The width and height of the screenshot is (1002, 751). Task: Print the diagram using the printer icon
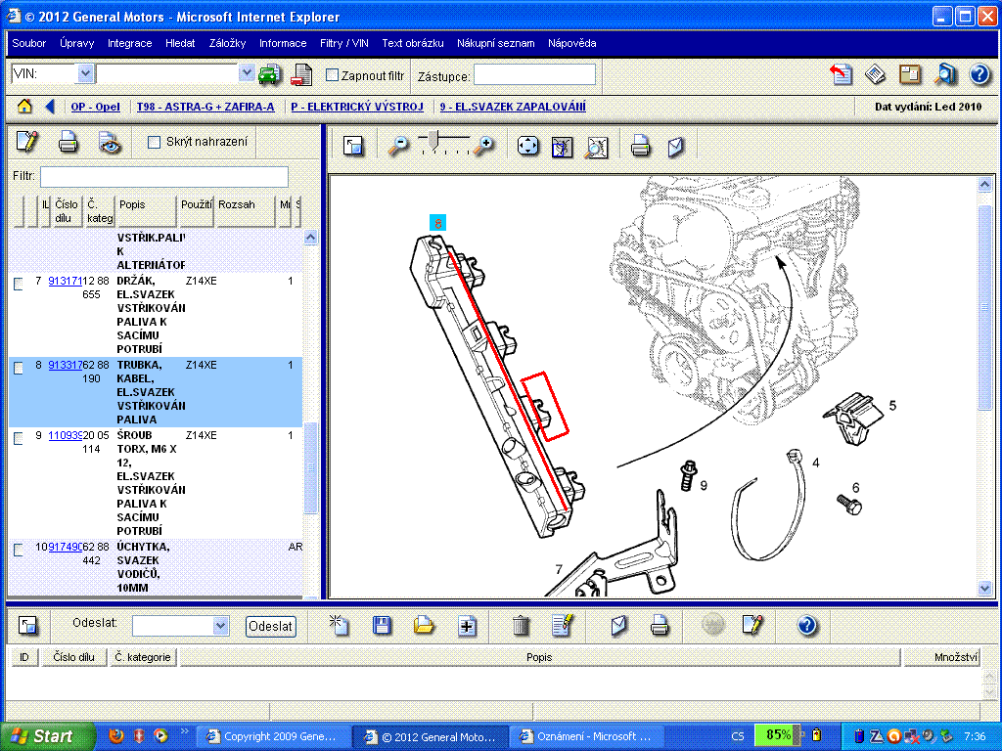[x=641, y=147]
